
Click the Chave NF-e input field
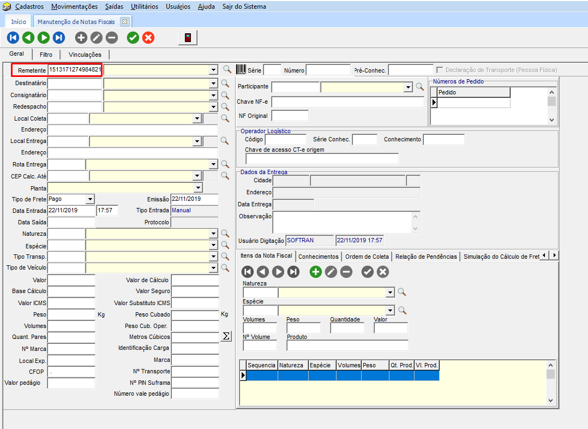click(x=347, y=102)
